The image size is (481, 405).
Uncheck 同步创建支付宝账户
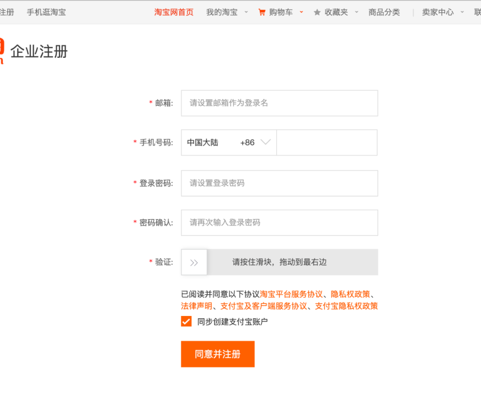pos(186,321)
